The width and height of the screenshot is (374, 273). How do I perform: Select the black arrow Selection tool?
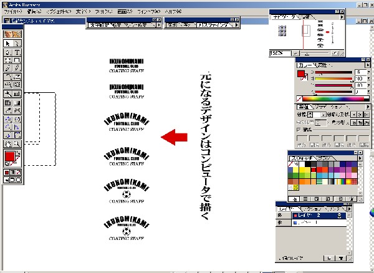(8, 44)
